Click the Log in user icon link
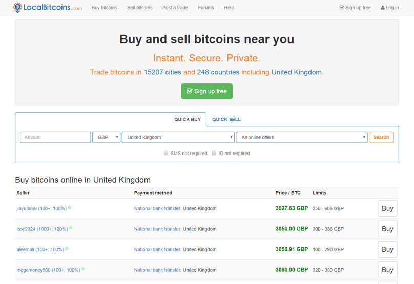 pyautogui.click(x=389, y=8)
